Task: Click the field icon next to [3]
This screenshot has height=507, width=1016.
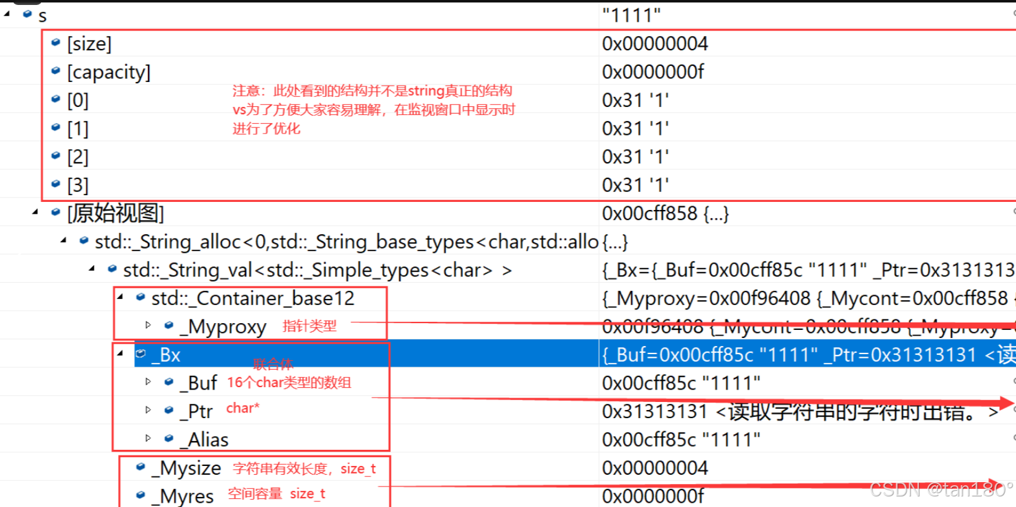Action: pos(55,184)
